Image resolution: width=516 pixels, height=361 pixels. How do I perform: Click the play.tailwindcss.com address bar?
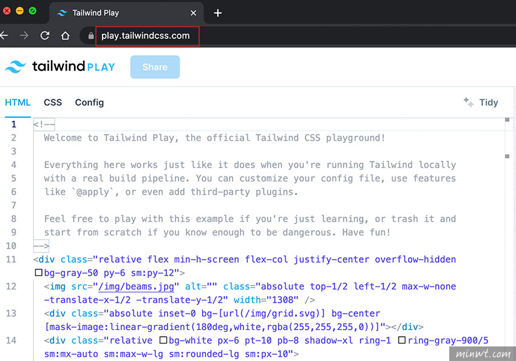(147, 36)
